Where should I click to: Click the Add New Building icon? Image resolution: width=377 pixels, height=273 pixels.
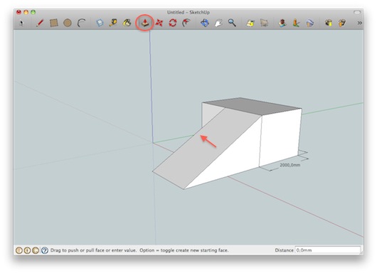pyautogui.click(x=282, y=23)
